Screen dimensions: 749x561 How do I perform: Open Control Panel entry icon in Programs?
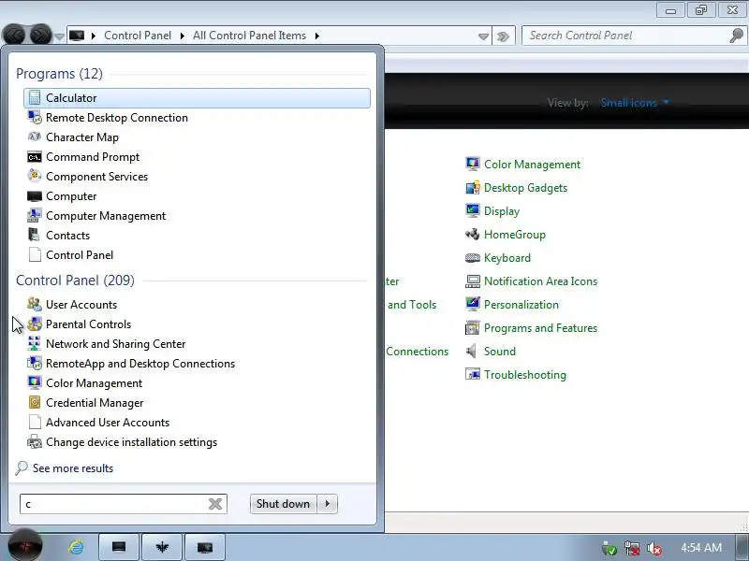click(35, 254)
